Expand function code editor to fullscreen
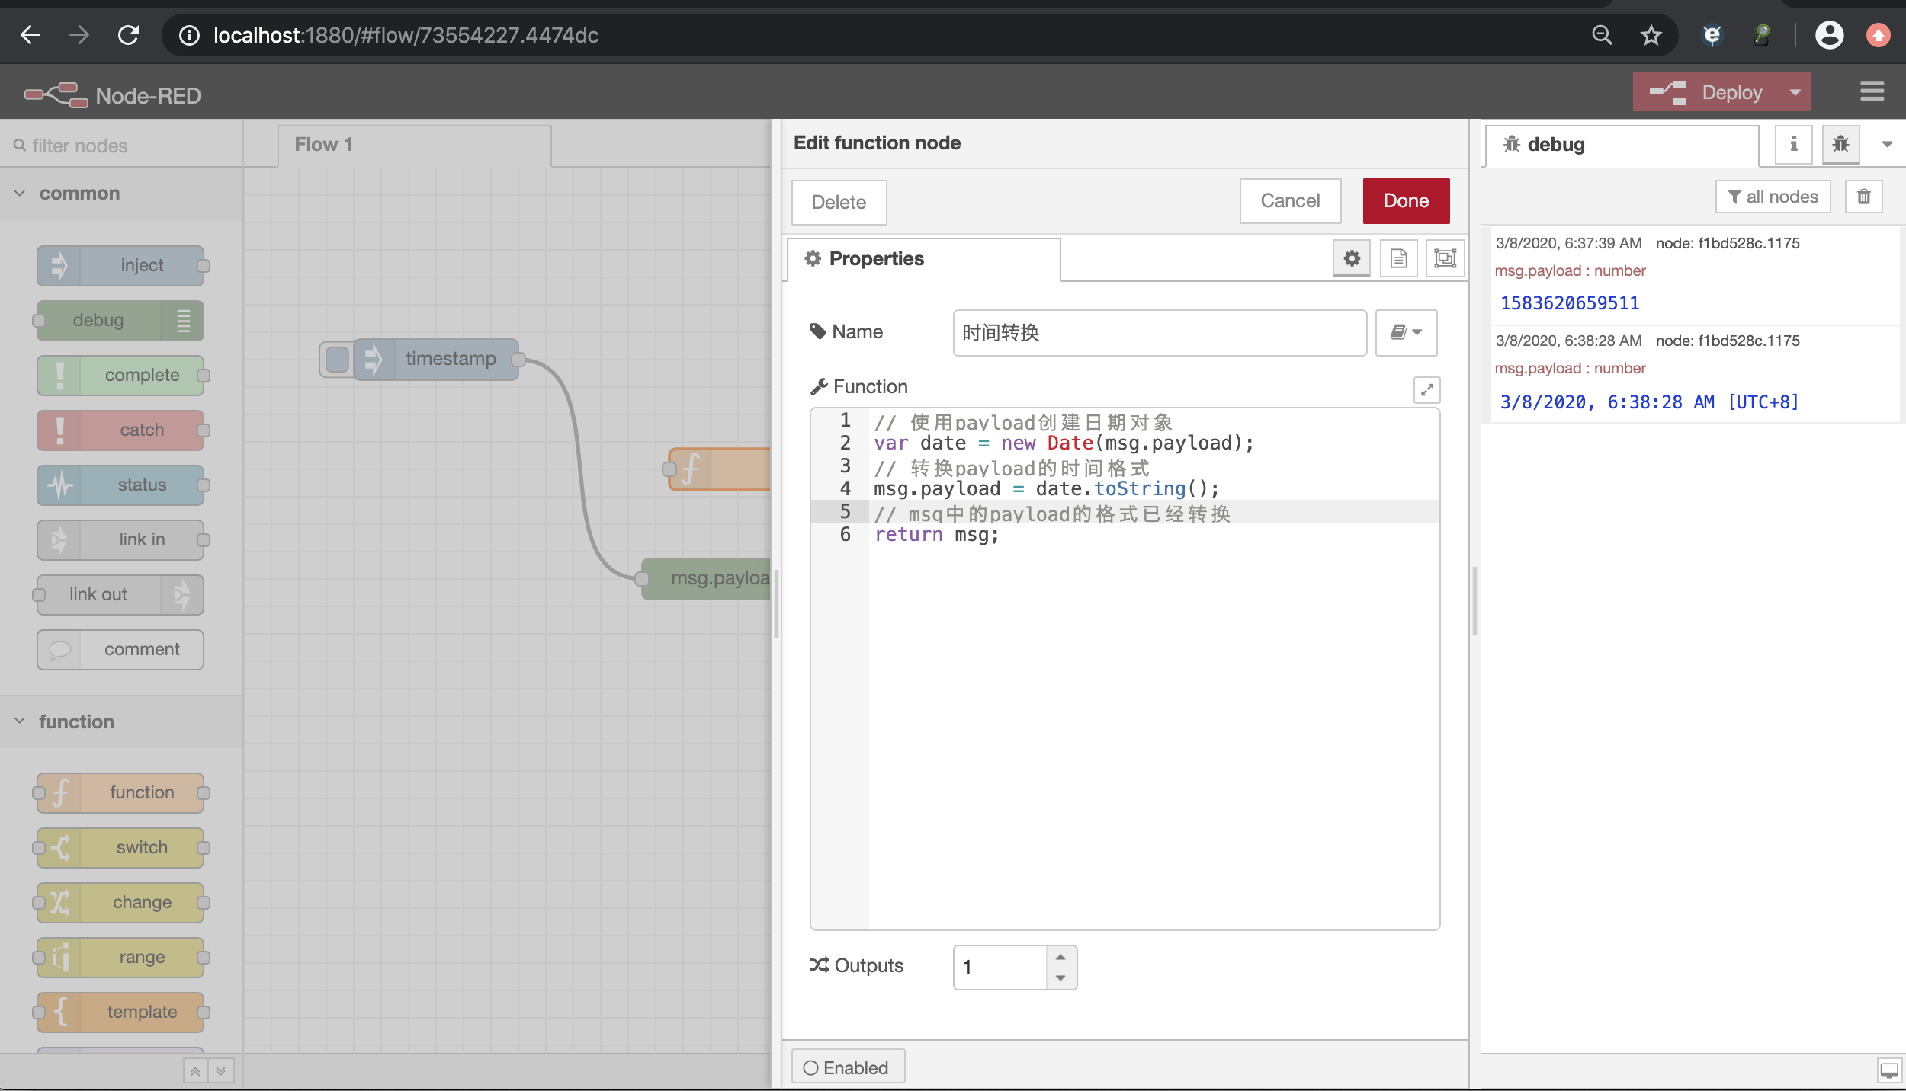1906x1091 pixels. pyautogui.click(x=1426, y=390)
